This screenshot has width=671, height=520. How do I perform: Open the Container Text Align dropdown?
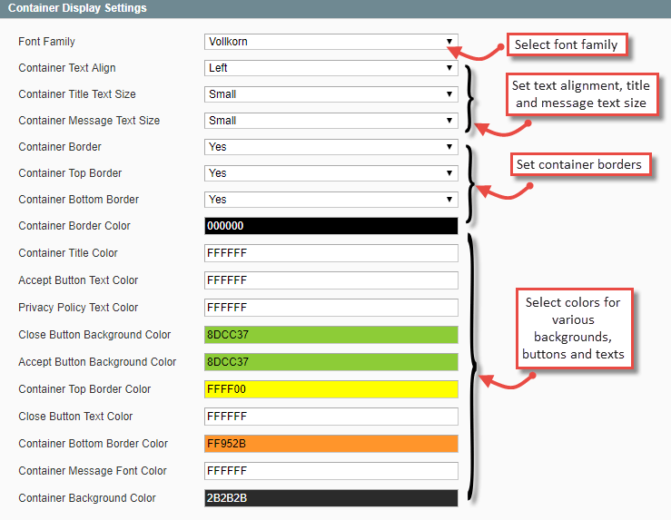[x=331, y=68]
